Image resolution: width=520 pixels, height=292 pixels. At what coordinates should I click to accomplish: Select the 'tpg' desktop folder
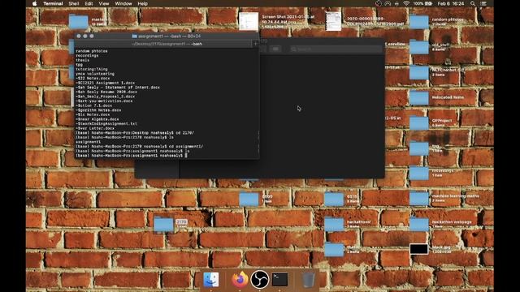click(419, 148)
